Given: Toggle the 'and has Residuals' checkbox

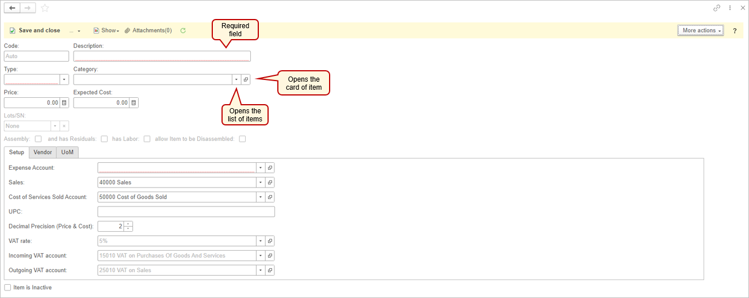Looking at the screenshot, I should 104,139.
